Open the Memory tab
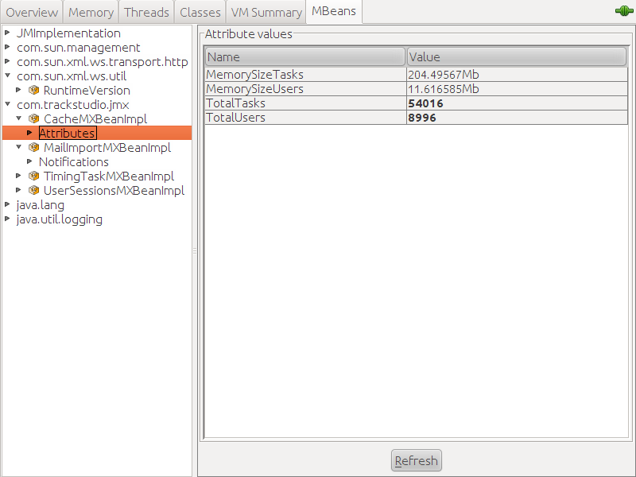Viewport: 636px width, 477px height. point(91,12)
